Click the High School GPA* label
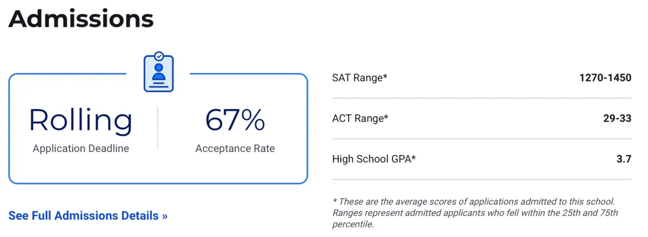Viewport: 648px width, 237px height. pyautogui.click(x=374, y=159)
